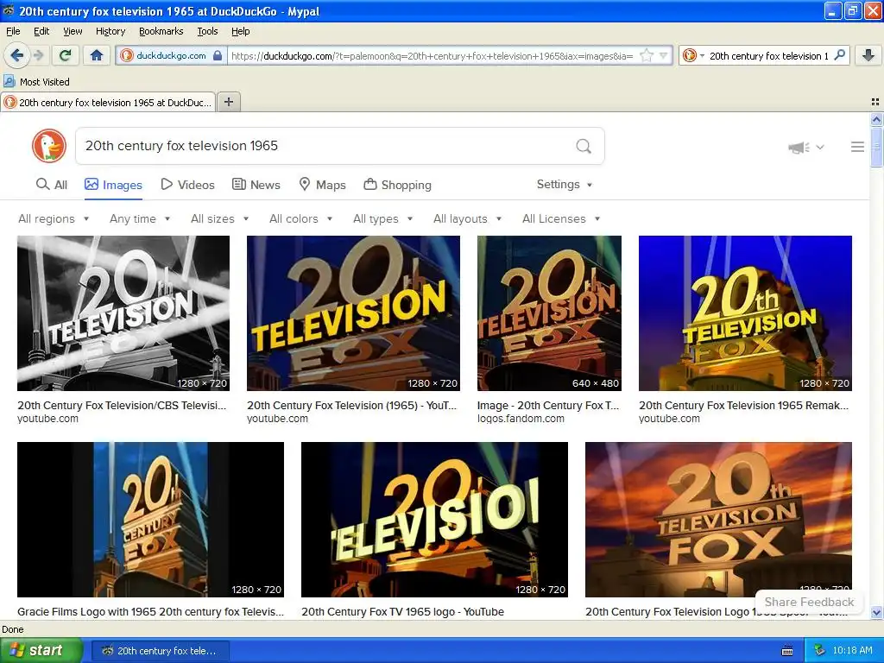
Task: Click the search bar magnifier icon
Action: click(839, 55)
